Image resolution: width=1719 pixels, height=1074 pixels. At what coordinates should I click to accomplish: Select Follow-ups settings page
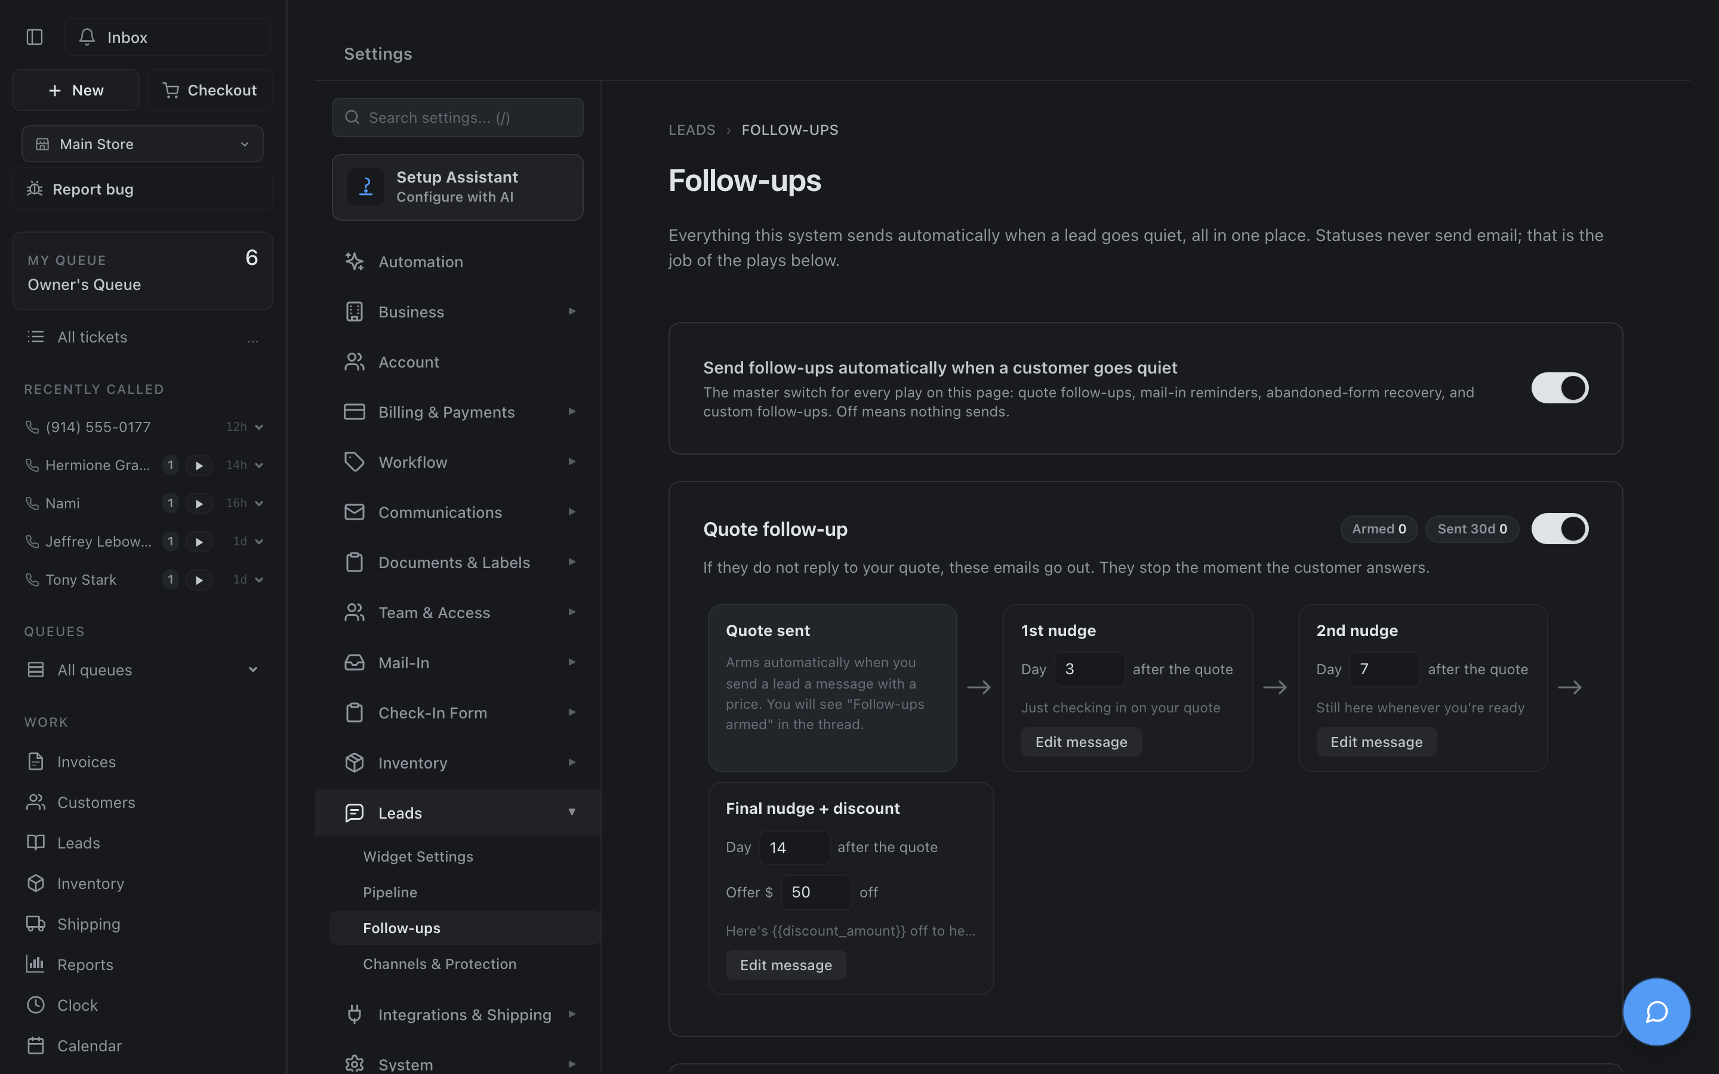(464, 928)
